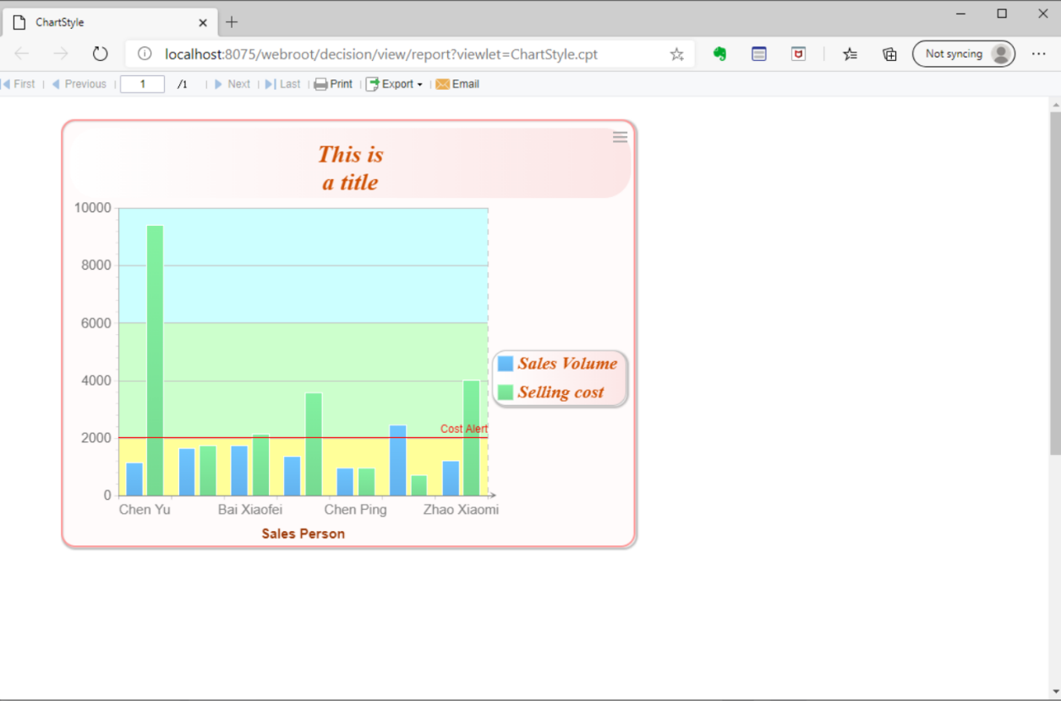This screenshot has width=1061, height=701.
Task: Open the chart's hamburger menu icon
Action: click(620, 137)
